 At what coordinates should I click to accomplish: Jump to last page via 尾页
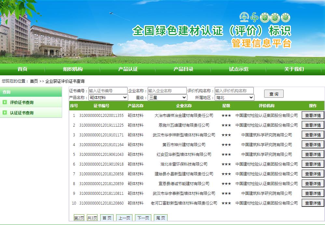160,218
